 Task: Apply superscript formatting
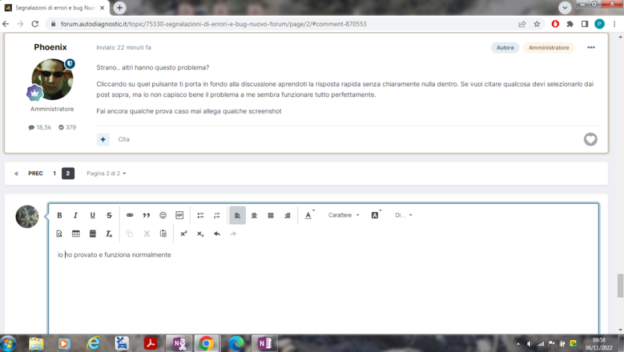click(183, 234)
